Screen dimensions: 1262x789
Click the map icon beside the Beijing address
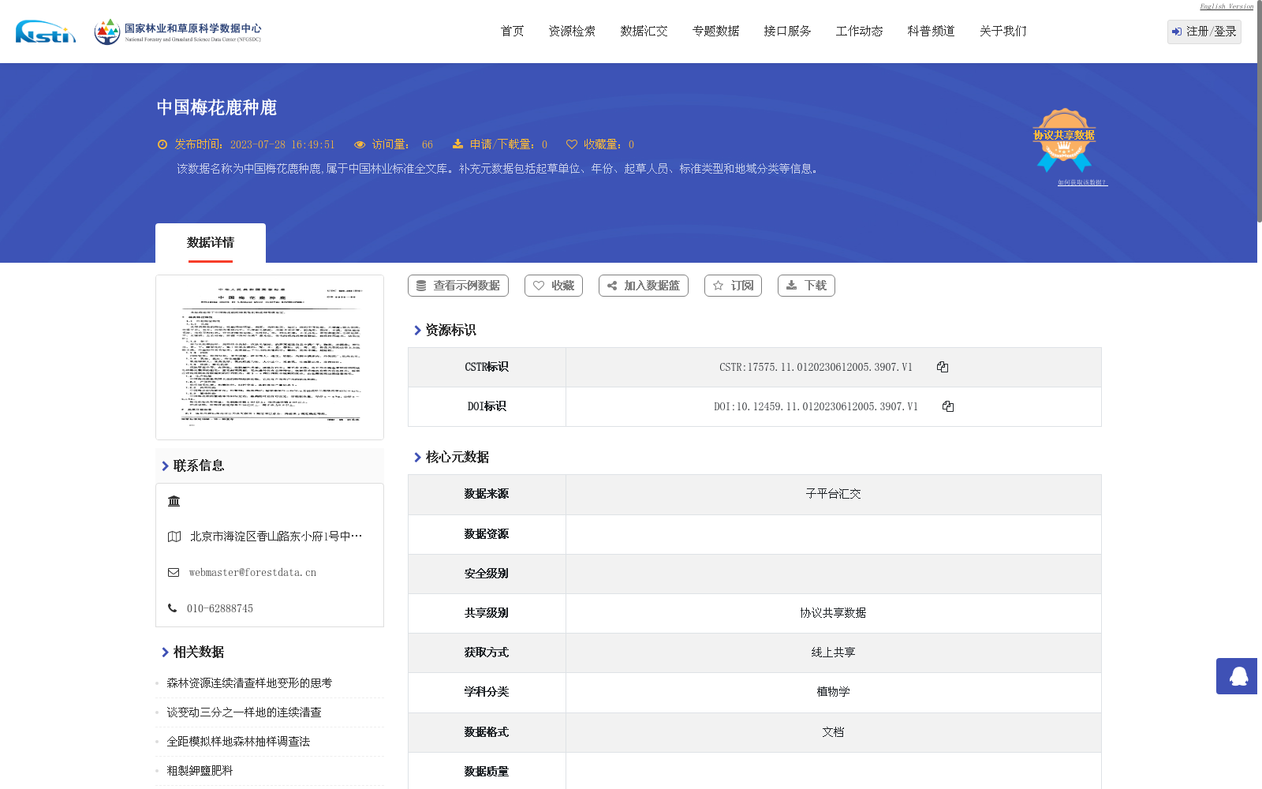[173, 536]
